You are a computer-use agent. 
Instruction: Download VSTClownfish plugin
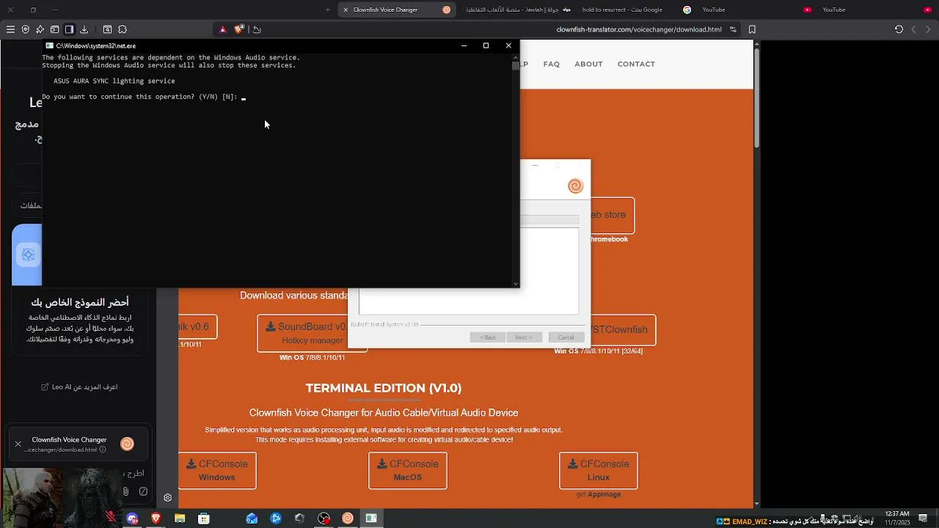(623, 330)
